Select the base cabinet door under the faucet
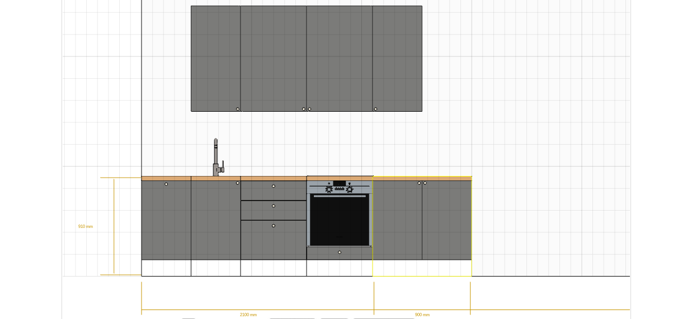This screenshot has height=319, width=673. pyautogui.click(x=216, y=220)
